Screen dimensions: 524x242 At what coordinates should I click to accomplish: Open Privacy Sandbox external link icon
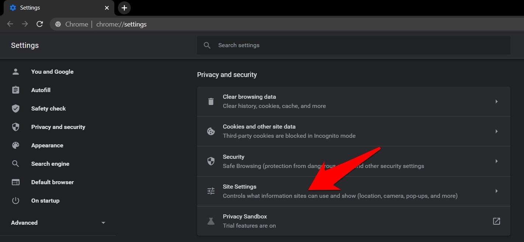tap(496, 221)
